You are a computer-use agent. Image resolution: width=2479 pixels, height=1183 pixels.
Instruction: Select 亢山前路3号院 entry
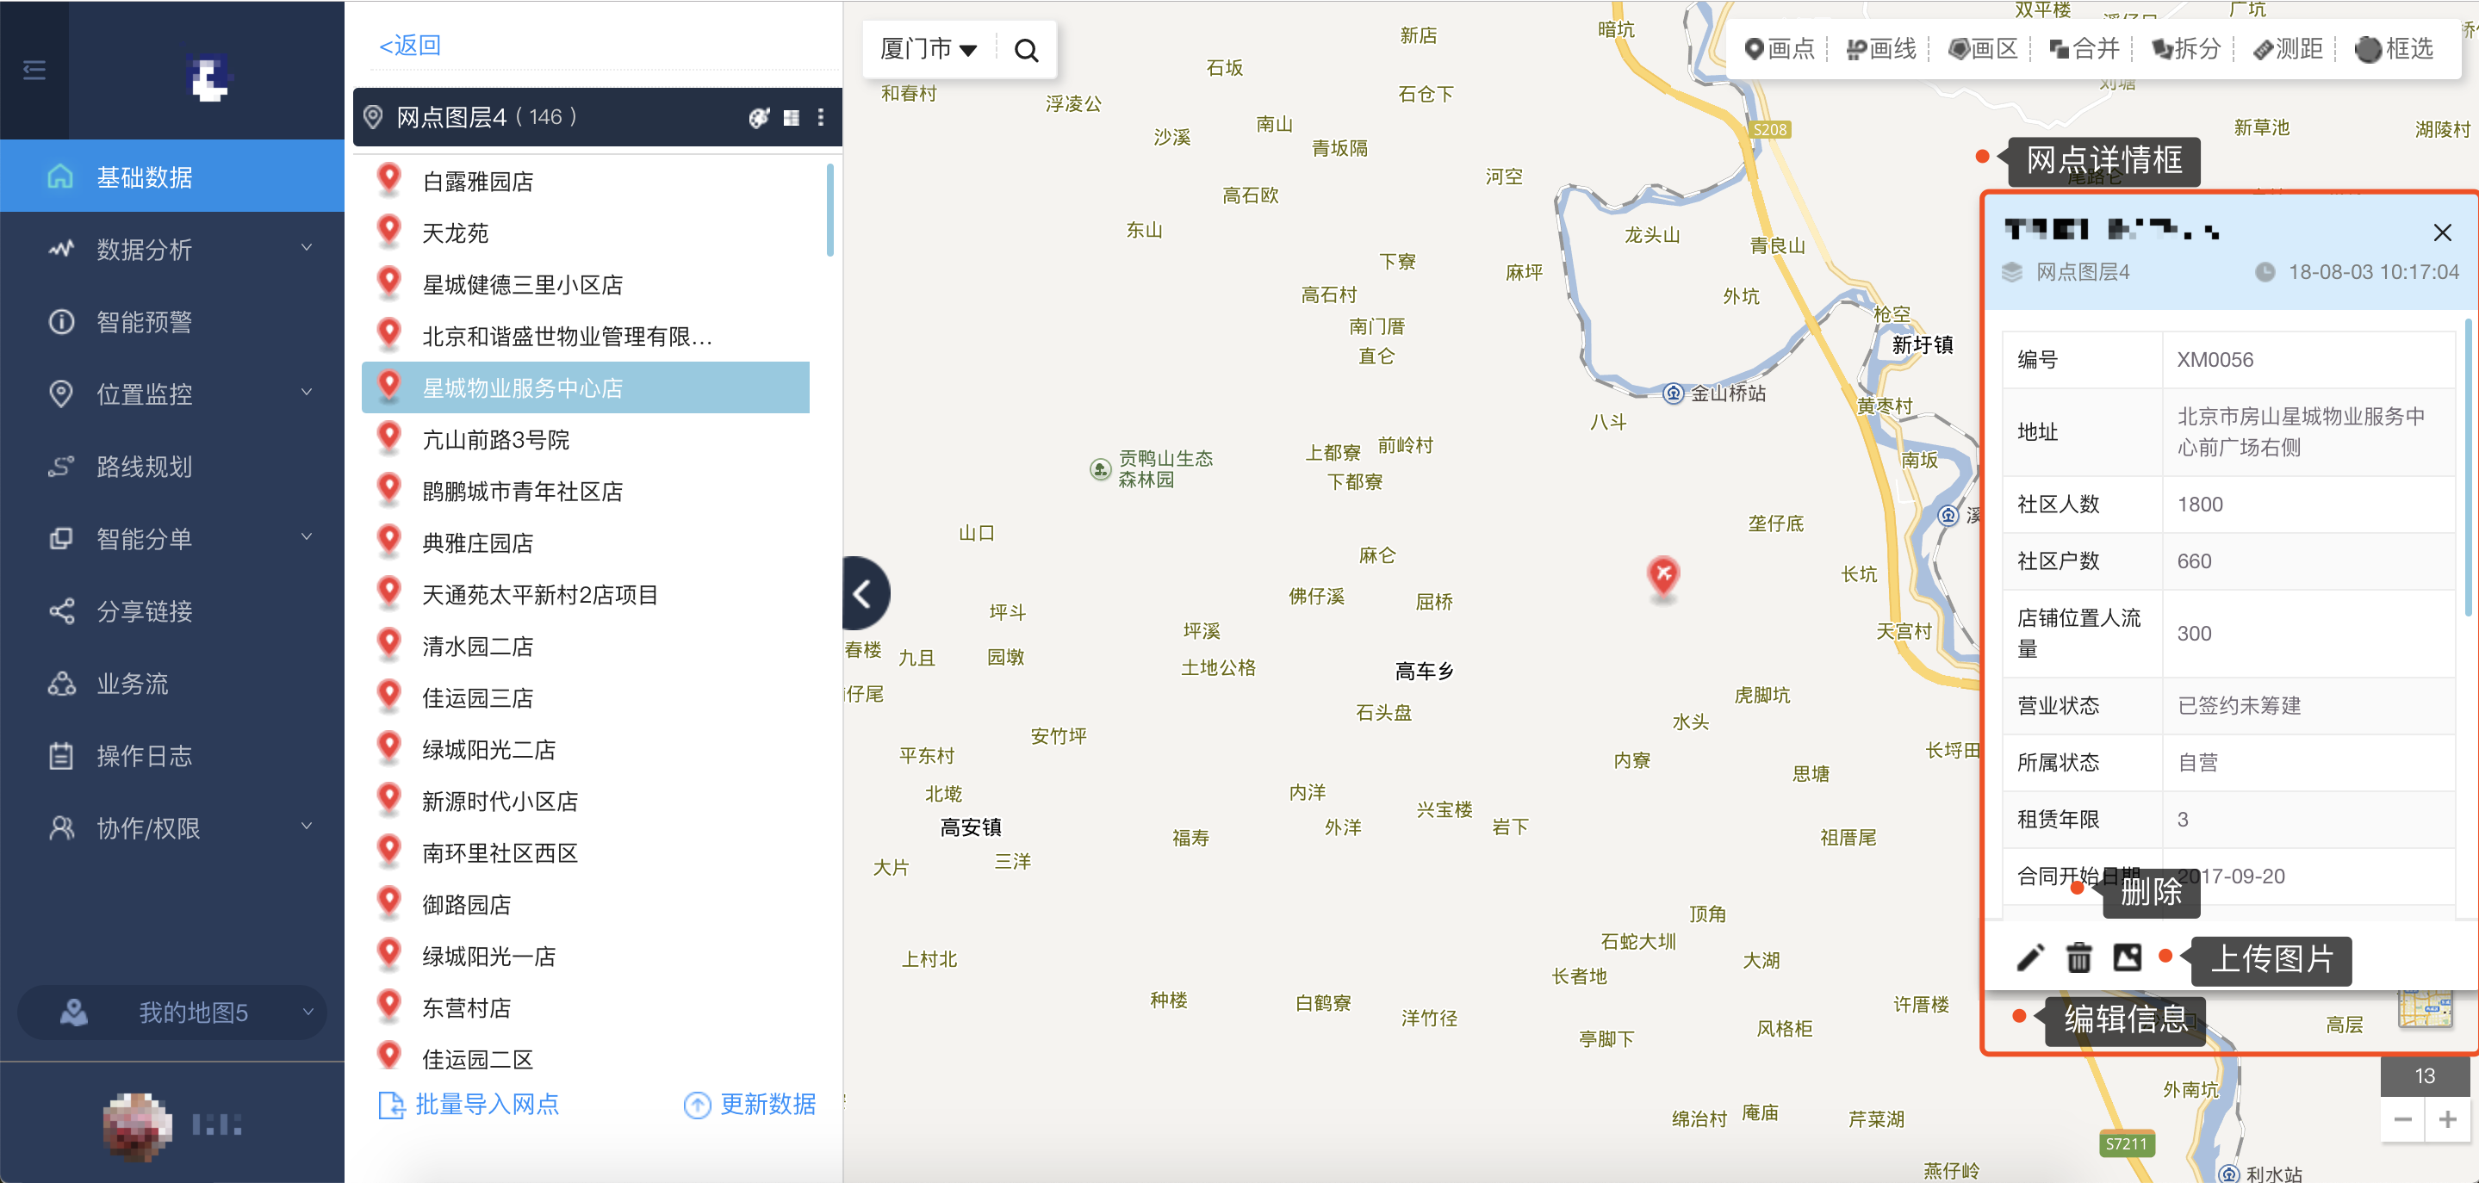coord(585,440)
